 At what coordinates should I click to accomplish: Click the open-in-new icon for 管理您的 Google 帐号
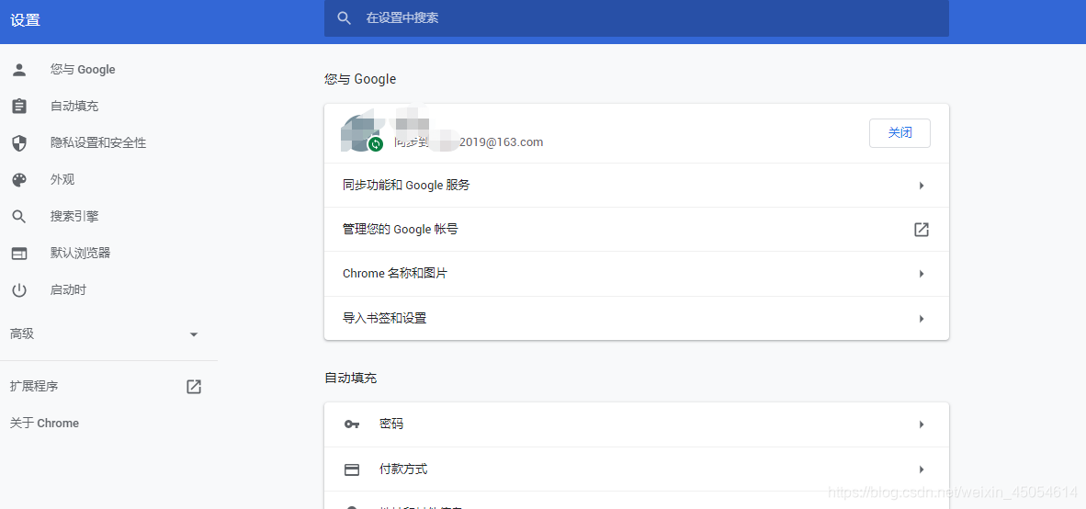click(922, 229)
